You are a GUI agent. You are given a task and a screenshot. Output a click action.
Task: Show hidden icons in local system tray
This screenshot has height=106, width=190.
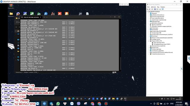coord(151,104)
